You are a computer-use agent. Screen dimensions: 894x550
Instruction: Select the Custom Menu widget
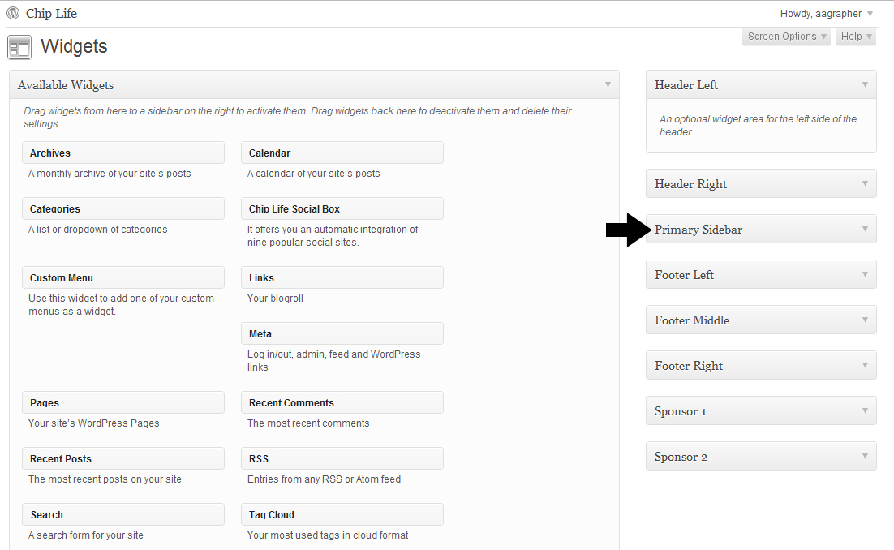tap(122, 277)
